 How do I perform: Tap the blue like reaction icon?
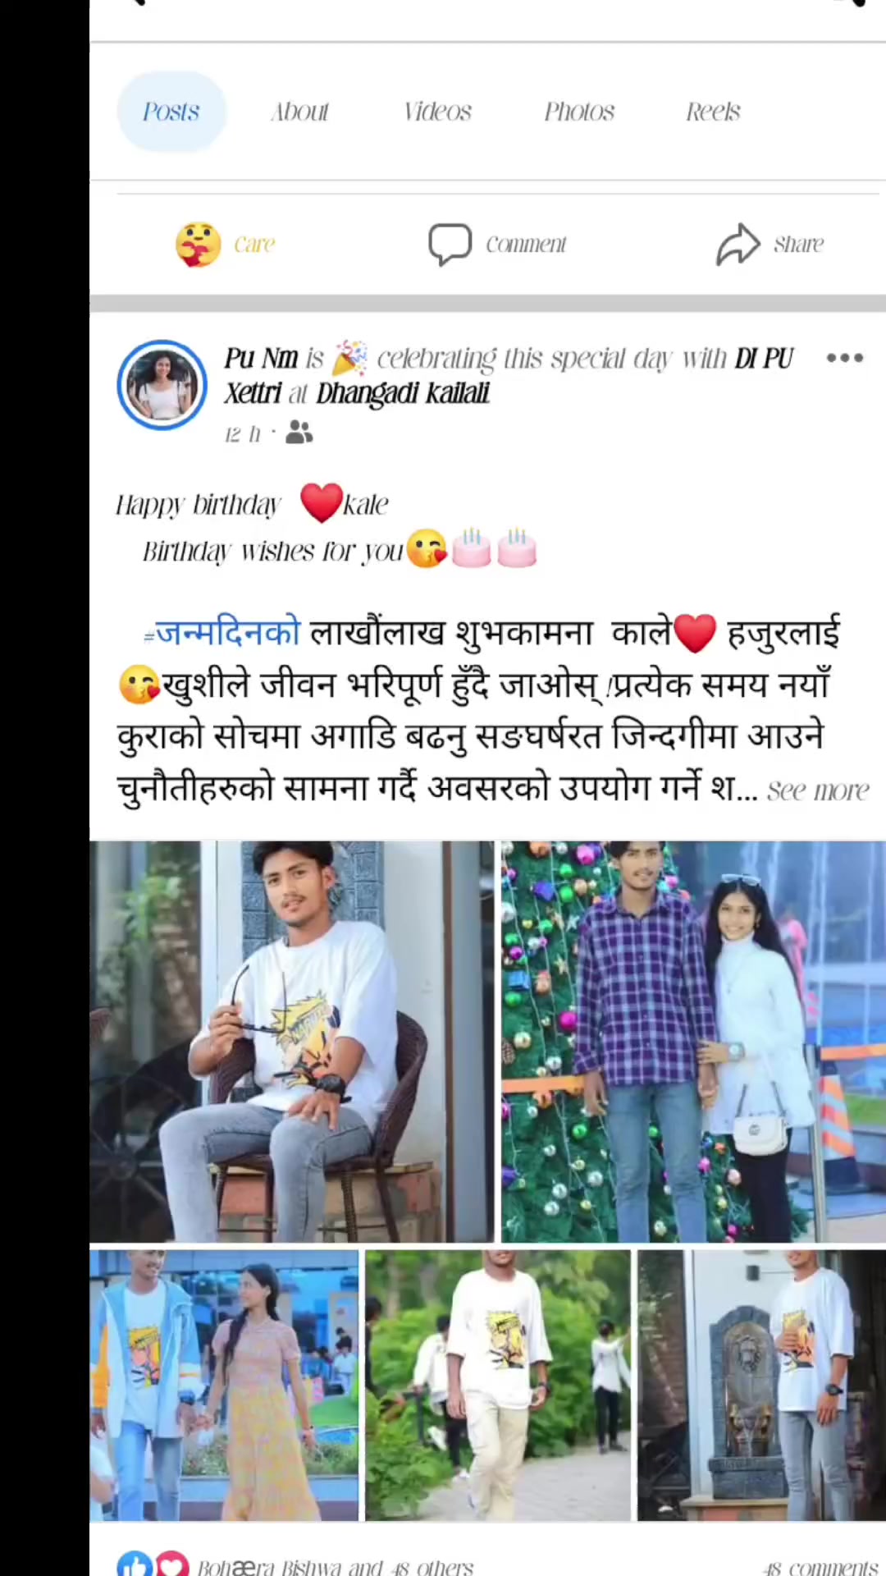tap(135, 1565)
